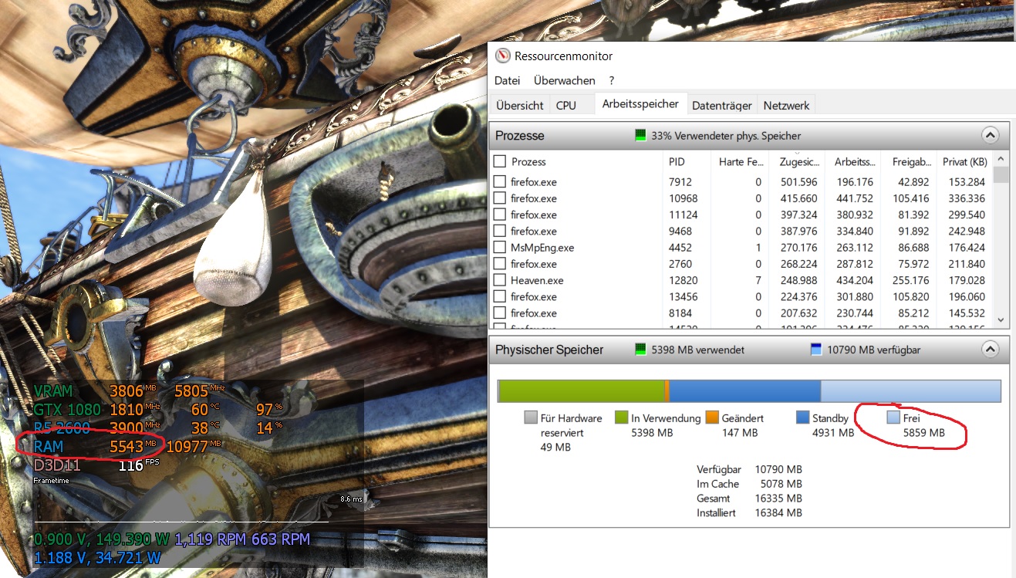The image size is (1016, 578).
Task: Click light blue Frei legend swatch
Action: tap(893, 417)
